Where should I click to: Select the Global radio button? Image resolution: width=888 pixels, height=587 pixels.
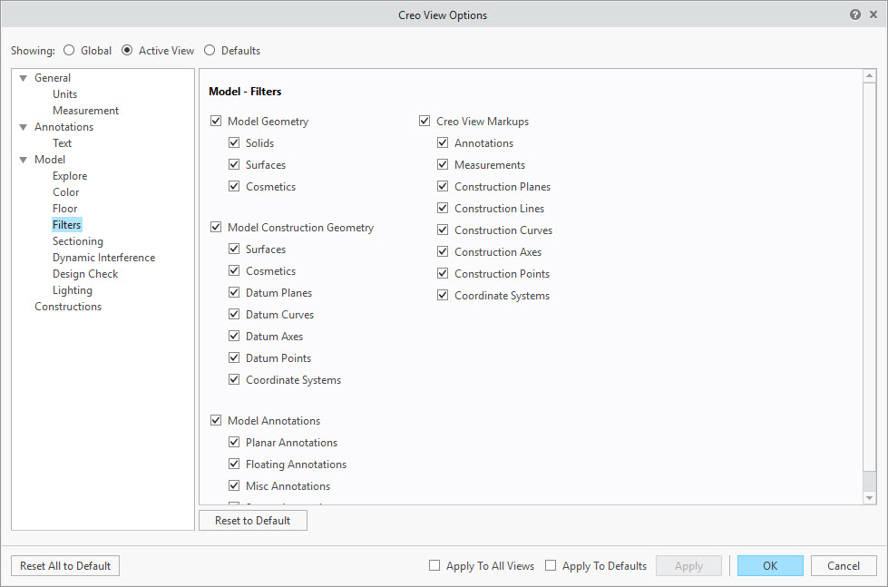69,51
